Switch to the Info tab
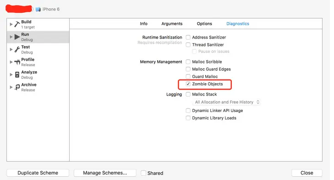This screenshot has width=334, height=180. [143, 24]
